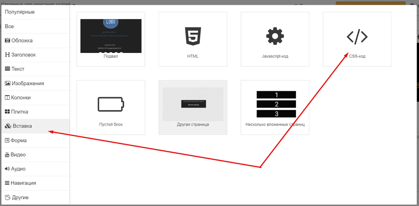The width and height of the screenshot is (419, 206).
Task: Click the columns icon beside Колонки
Action: click(x=7, y=98)
